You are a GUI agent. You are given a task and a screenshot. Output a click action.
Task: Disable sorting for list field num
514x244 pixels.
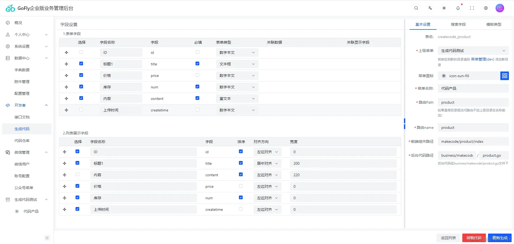241,197
